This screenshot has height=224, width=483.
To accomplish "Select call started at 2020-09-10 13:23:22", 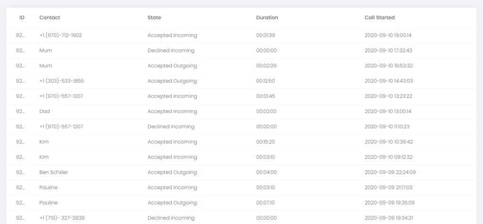I will pyautogui.click(x=388, y=96).
